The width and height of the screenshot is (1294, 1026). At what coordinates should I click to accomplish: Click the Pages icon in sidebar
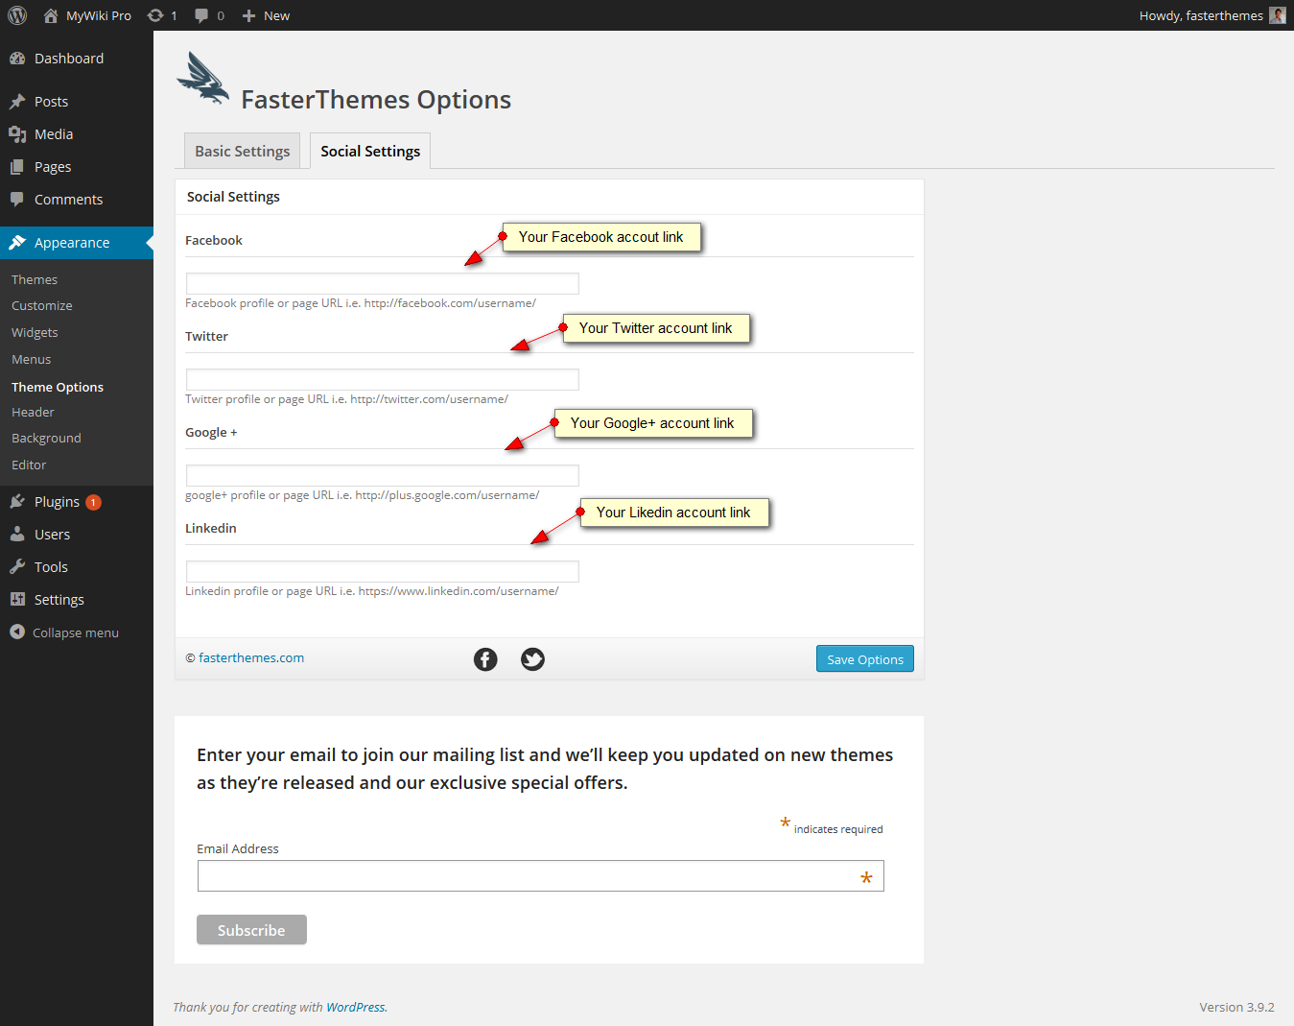tap(17, 167)
